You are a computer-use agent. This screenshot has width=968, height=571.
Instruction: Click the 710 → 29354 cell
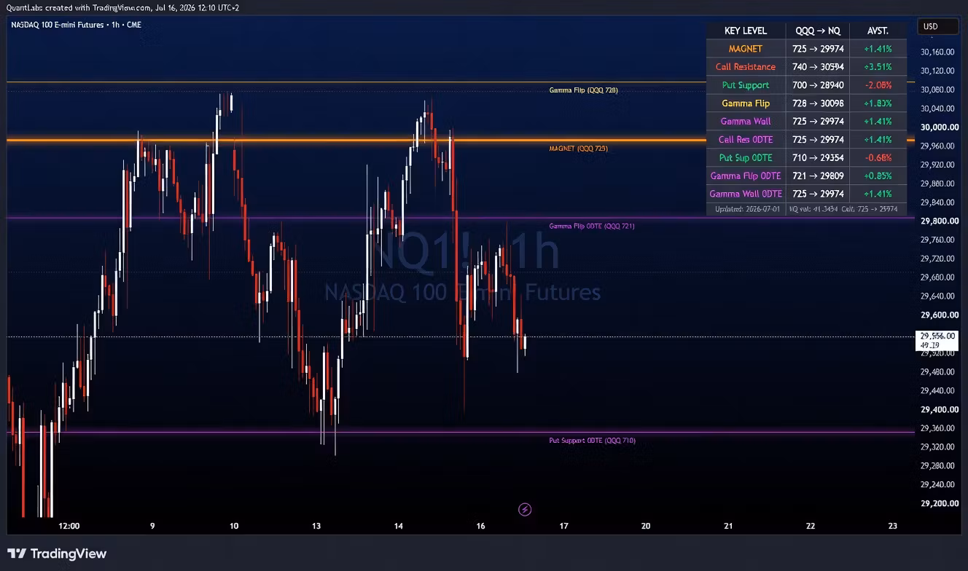(x=818, y=157)
